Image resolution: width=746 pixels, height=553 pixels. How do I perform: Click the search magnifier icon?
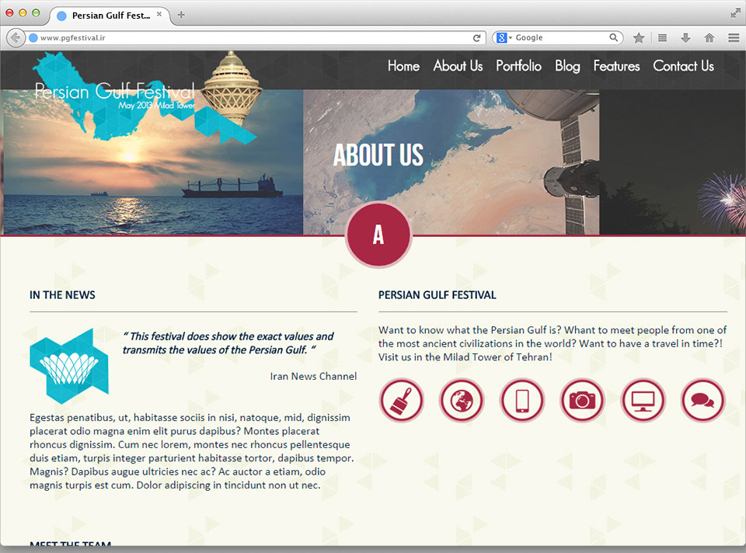[x=614, y=37]
